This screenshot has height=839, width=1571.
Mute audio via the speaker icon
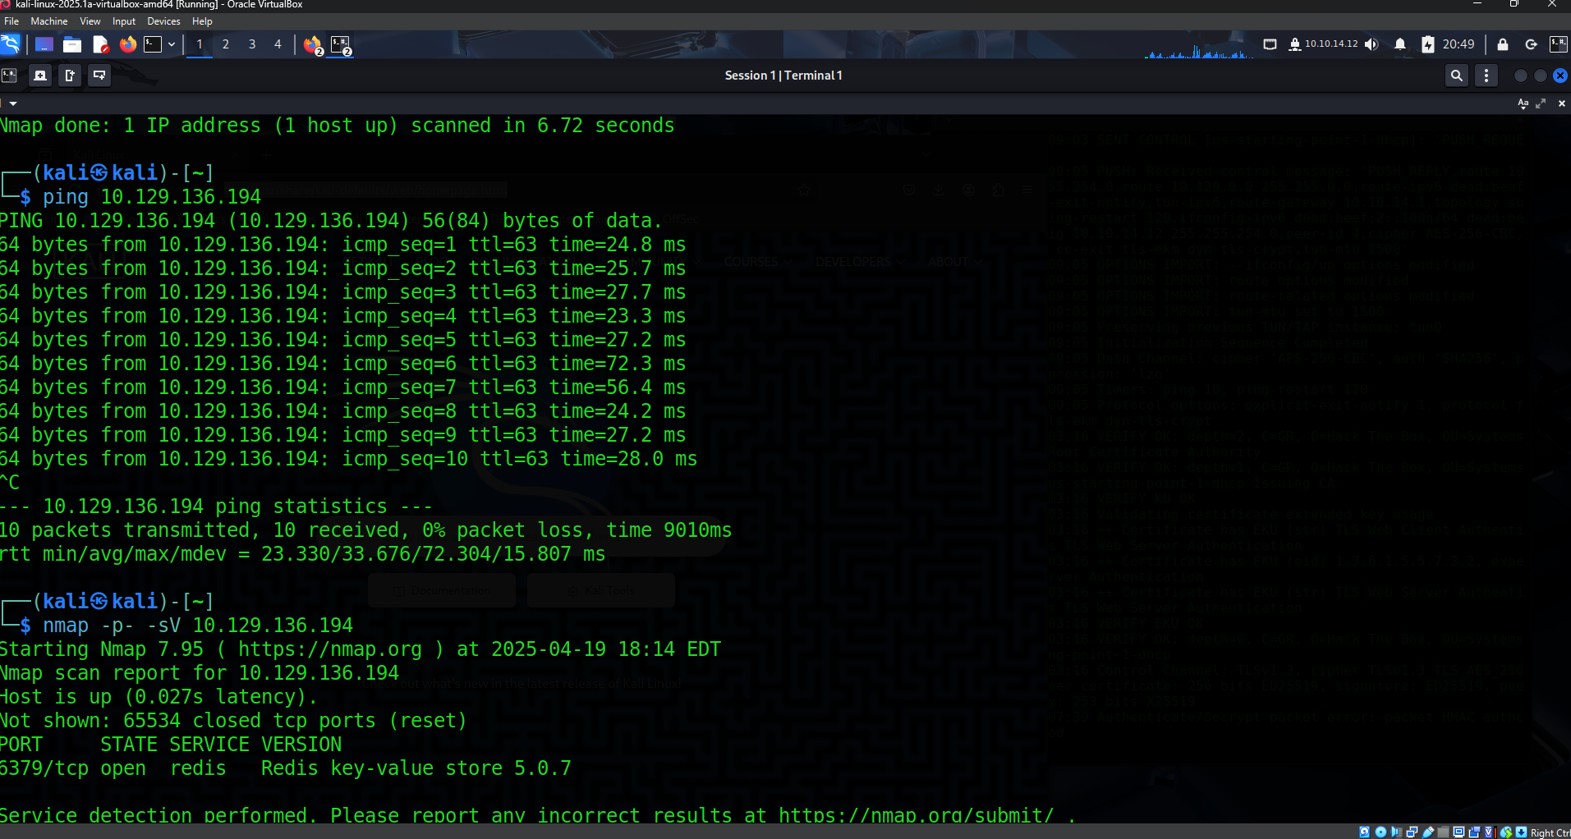(1371, 44)
